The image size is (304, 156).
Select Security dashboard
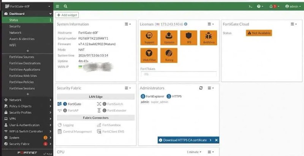tap(15, 26)
